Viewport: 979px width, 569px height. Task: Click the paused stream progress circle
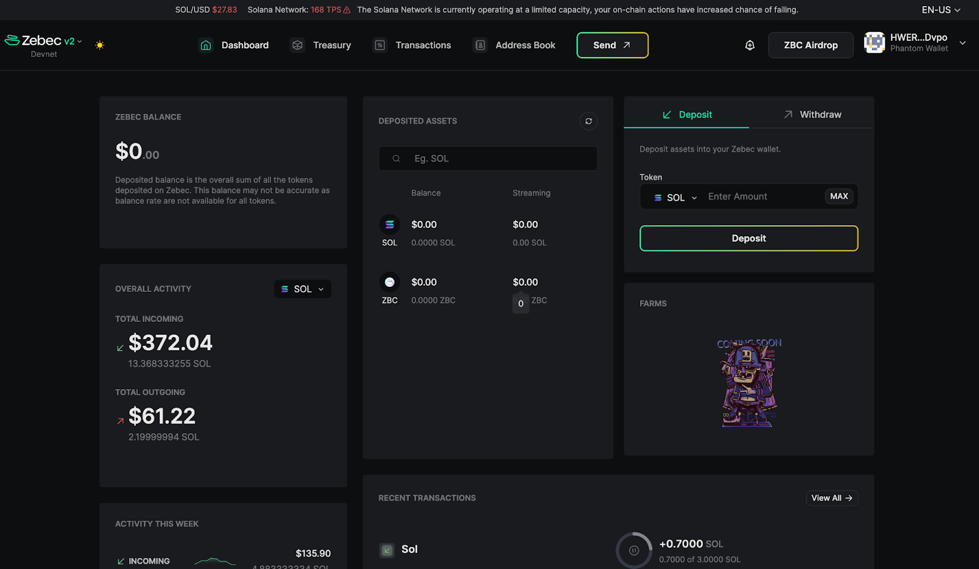(634, 550)
